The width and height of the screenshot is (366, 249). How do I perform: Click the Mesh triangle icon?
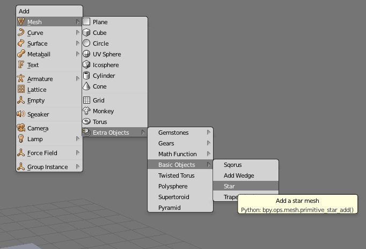(21, 21)
